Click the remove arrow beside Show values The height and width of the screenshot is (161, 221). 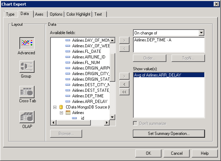[x=124, y=84]
